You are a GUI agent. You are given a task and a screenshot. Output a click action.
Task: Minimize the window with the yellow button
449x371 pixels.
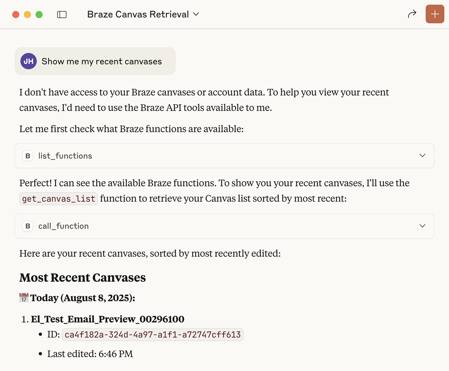(x=27, y=15)
